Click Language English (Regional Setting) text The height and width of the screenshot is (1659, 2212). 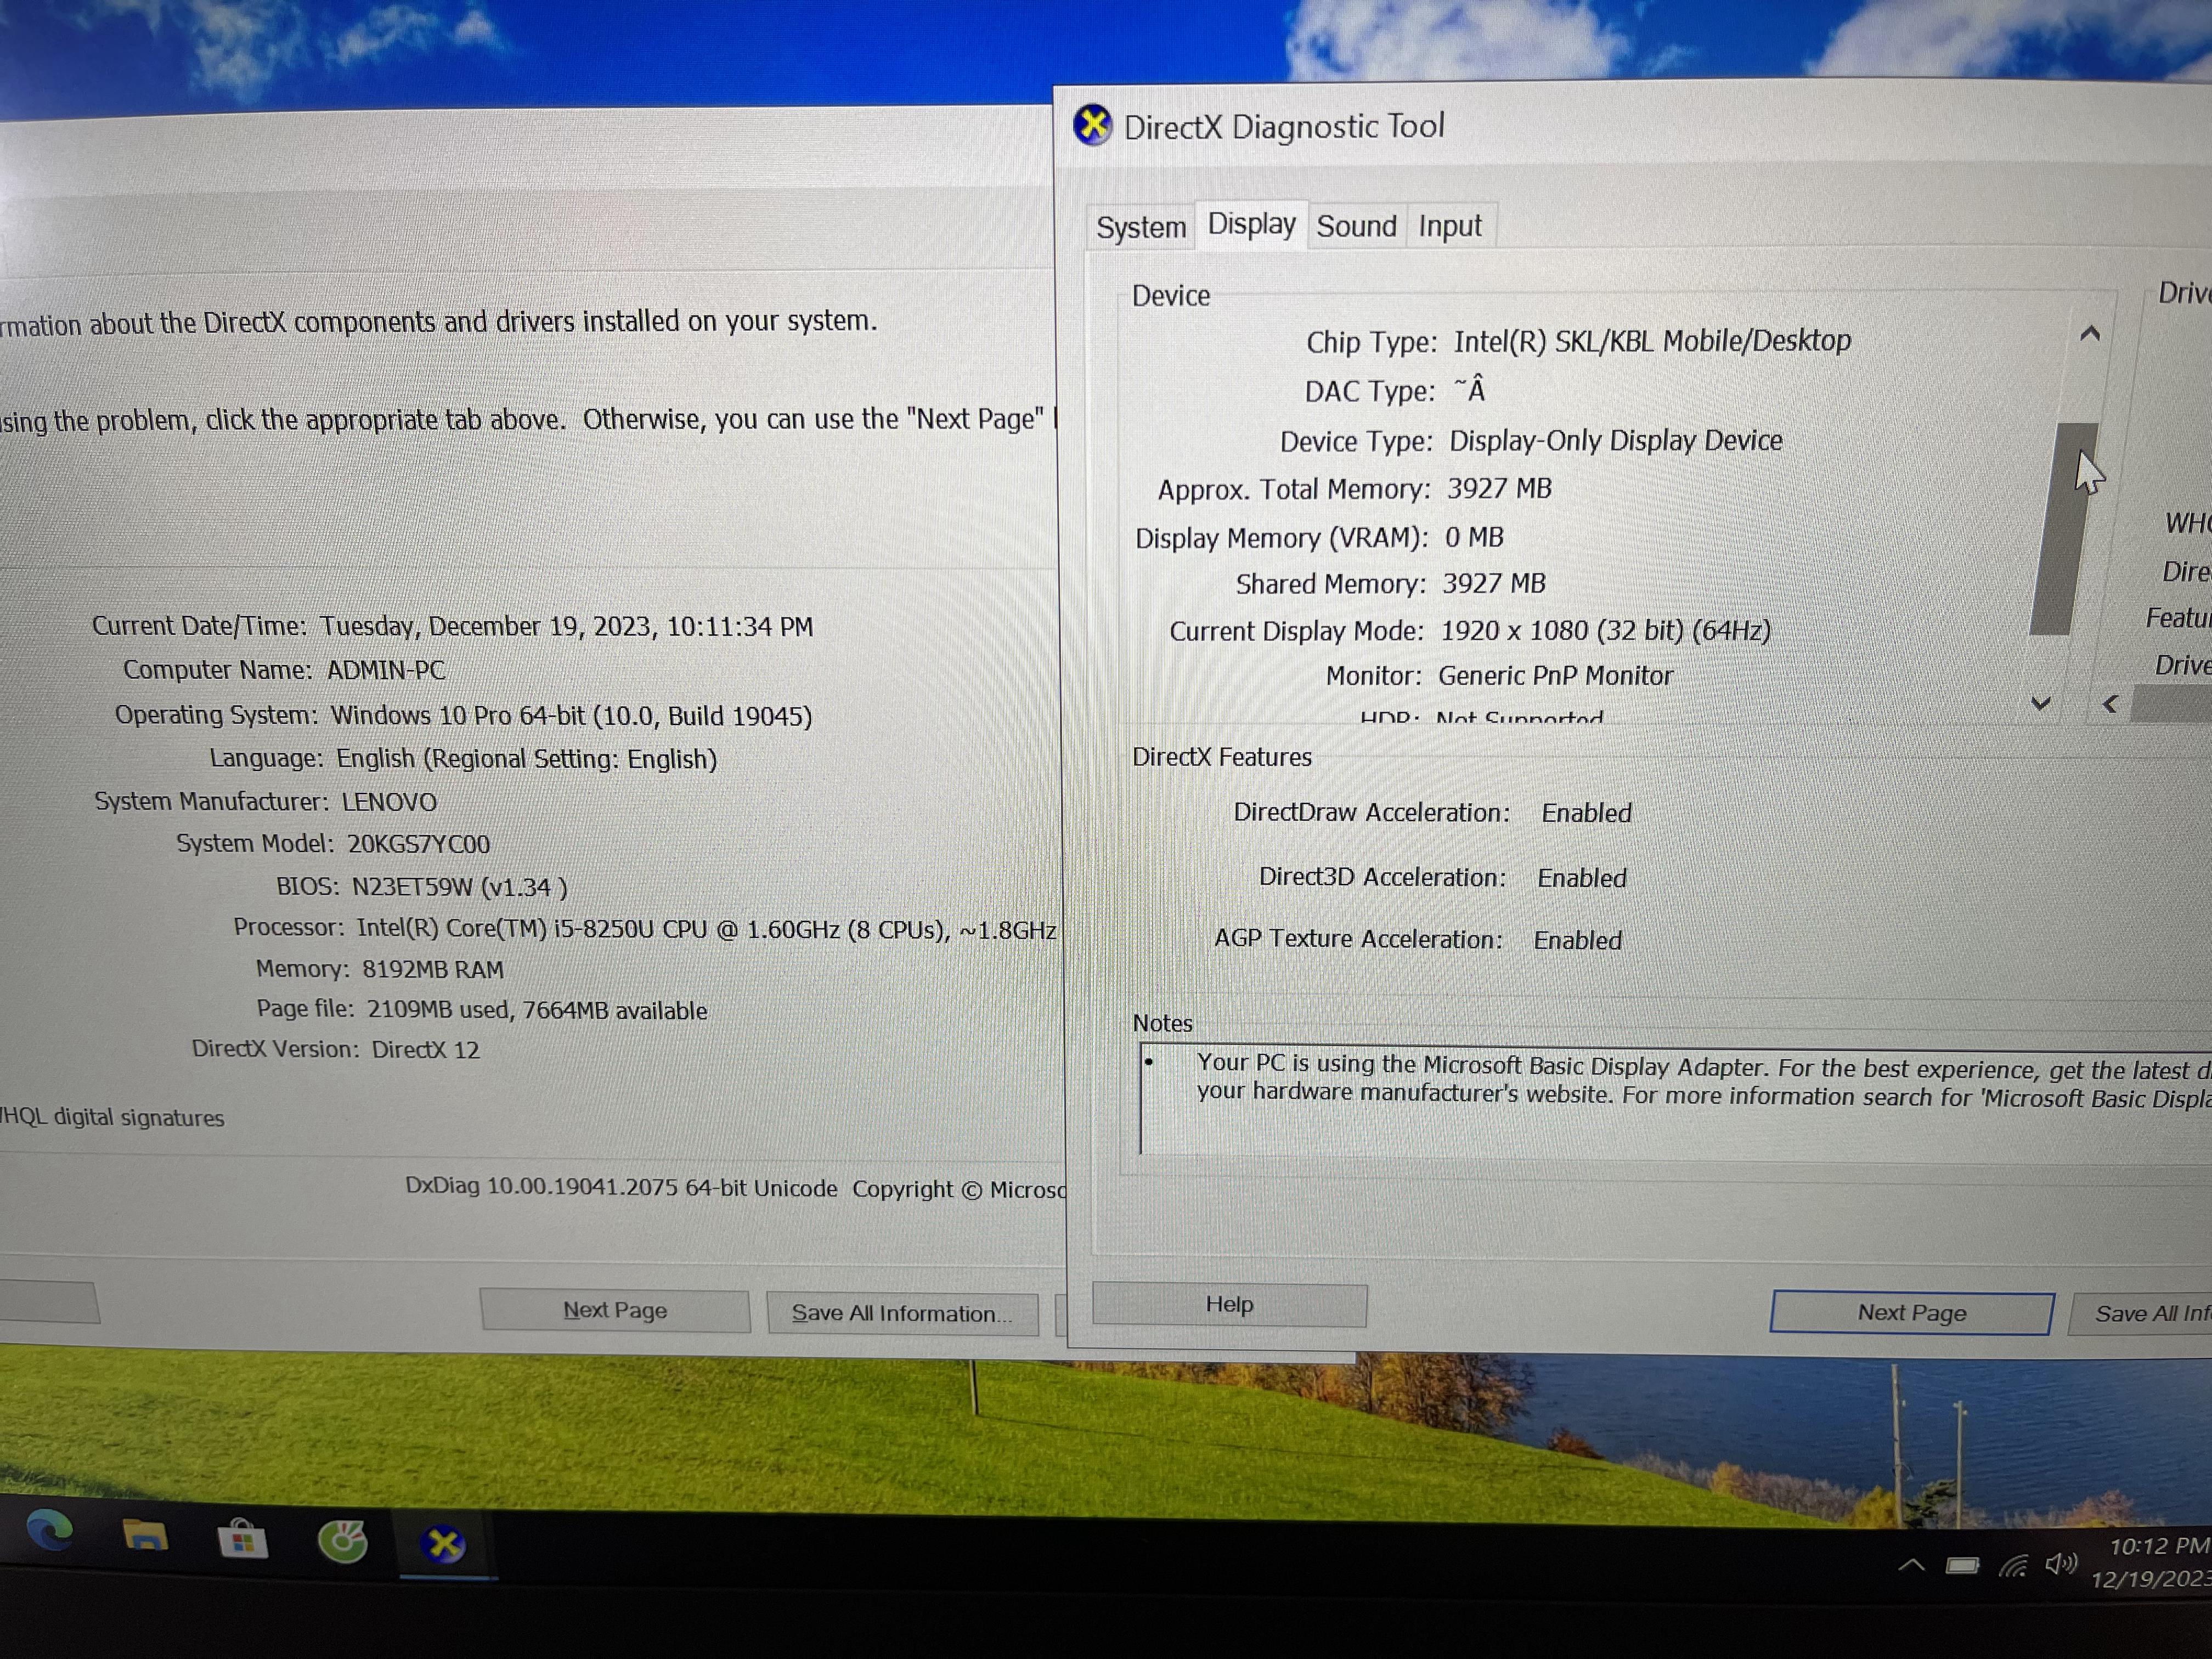463,759
